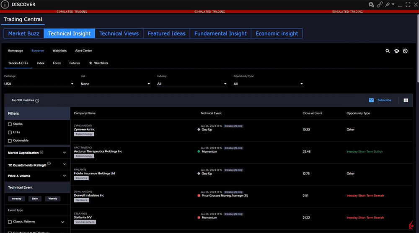
Task: Toggle the Daily event timeframe
Action: tap(35, 199)
